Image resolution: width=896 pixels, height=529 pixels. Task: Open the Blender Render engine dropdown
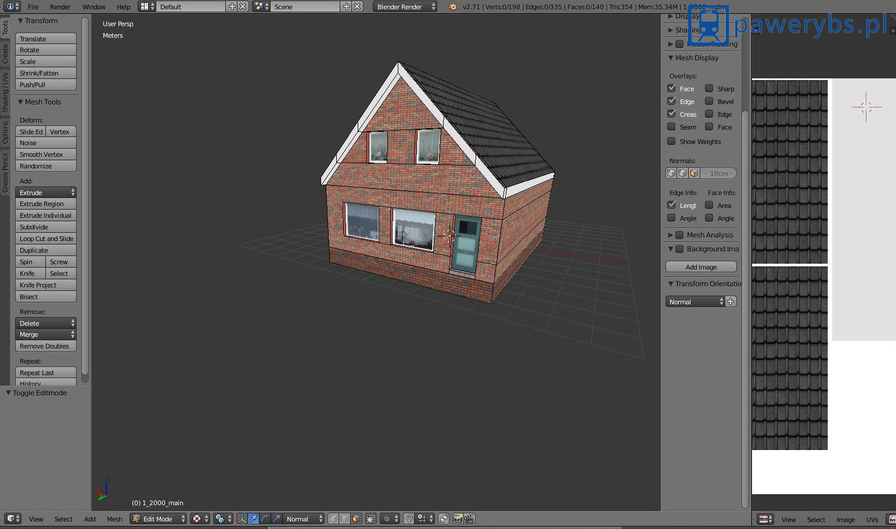(x=405, y=6)
